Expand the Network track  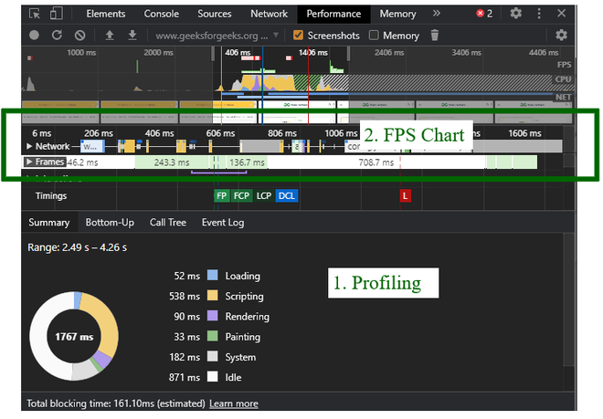point(29,146)
